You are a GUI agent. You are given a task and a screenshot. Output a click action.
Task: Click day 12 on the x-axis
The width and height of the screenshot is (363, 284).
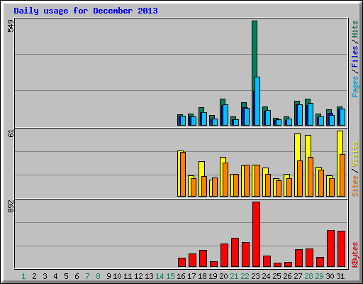138,276
